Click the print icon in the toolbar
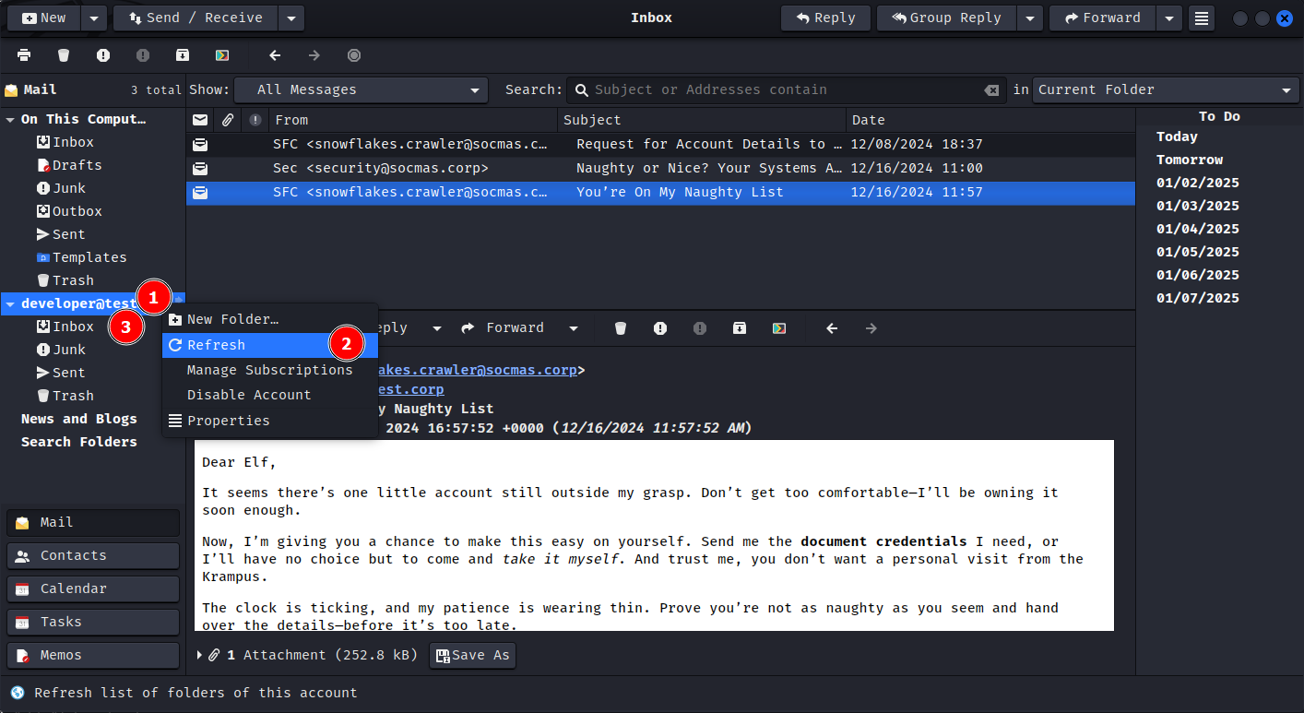This screenshot has height=713, width=1304. click(24, 55)
